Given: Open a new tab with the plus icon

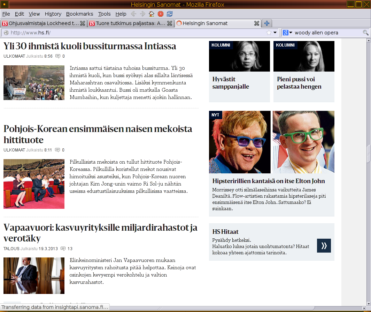Looking at the screenshot, I should 267,23.
